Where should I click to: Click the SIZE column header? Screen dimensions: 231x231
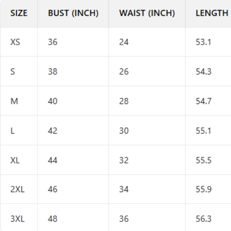coord(19,13)
